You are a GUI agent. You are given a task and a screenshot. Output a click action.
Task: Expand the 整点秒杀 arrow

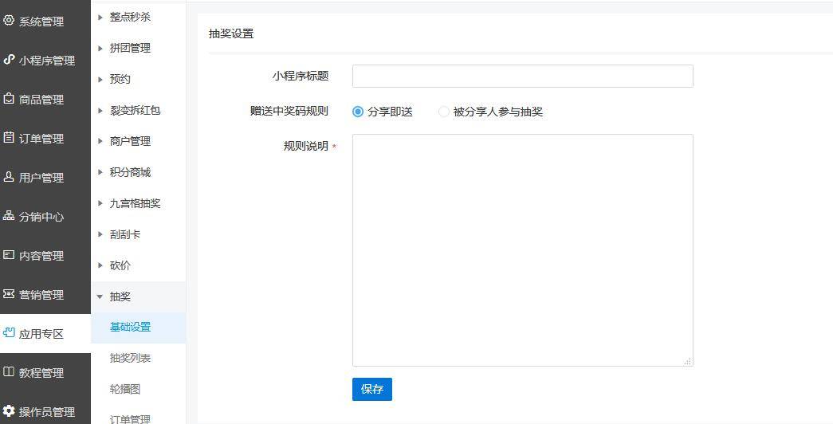click(x=100, y=17)
